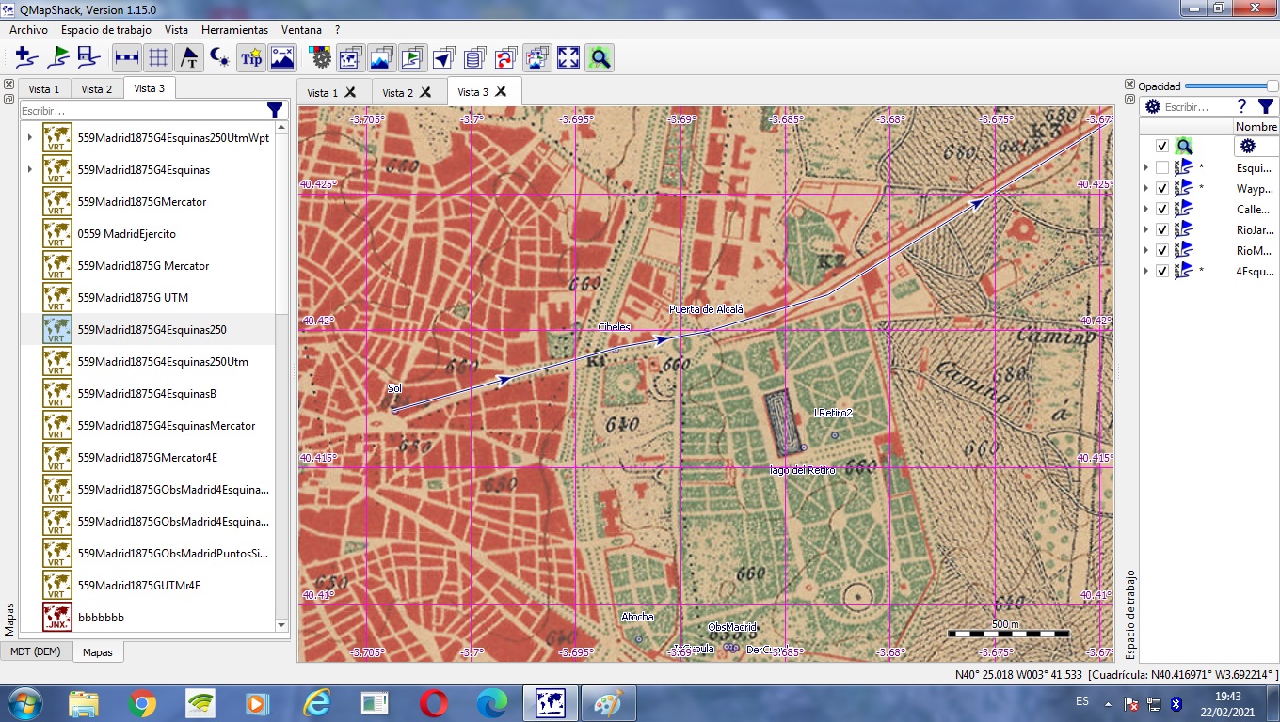Screen dimensions: 1280x722
Task: Select the distance ruler toolbar icon
Action: [x=124, y=57]
